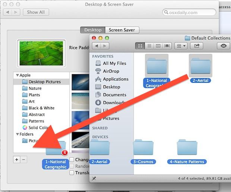Open All My Files in the sidebar
This screenshot has height=192, width=231.
coord(111,63)
